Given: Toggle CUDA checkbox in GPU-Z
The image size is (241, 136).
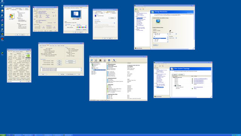Looking at the screenshot, I should (17, 78).
